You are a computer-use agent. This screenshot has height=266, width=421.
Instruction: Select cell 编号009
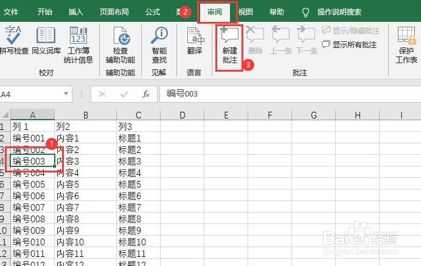(32, 230)
